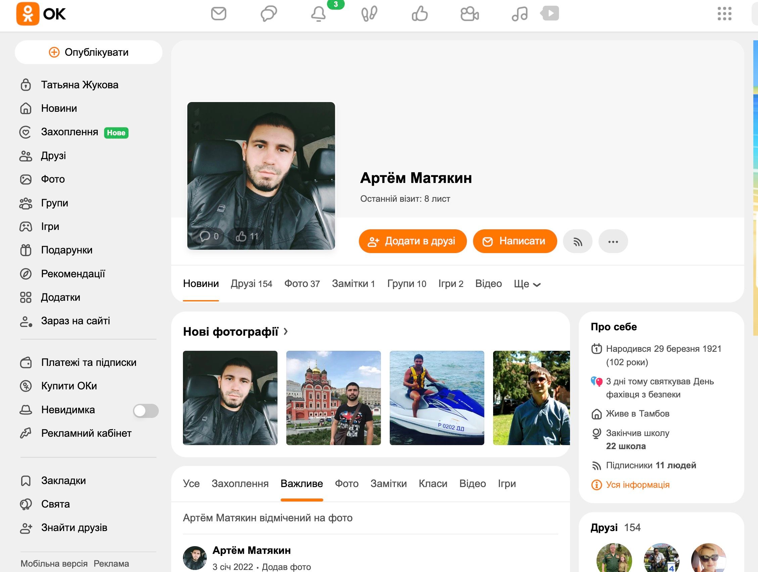The width and height of the screenshot is (758, 572).
Task: Open video play icon in header
Action: pyautogui.click(x=550, y=13)
